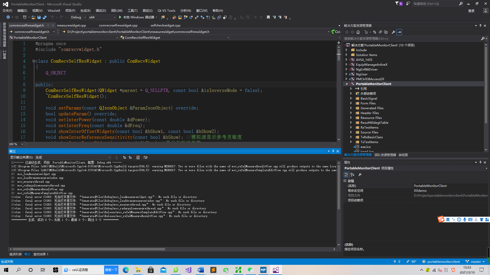
Task: Open the Debug configuration dropdown
Action: point(78,17)
